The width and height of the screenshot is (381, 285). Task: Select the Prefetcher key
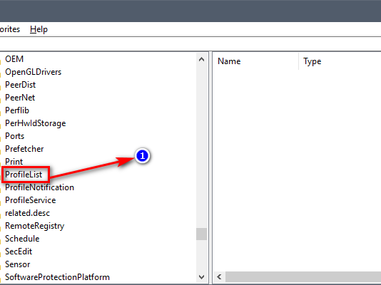pos(24,149)
